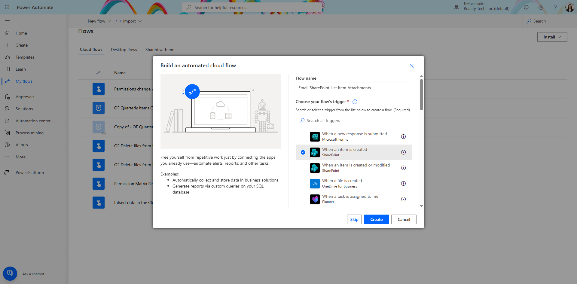Show info for When a file is created

click(403, 184)
